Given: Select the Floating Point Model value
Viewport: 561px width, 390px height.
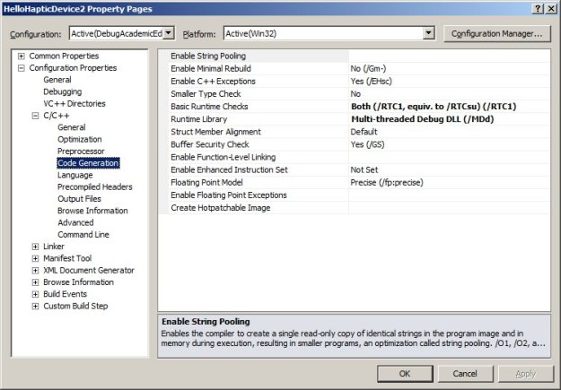Looking at the screenshot, I should [387, 182].
